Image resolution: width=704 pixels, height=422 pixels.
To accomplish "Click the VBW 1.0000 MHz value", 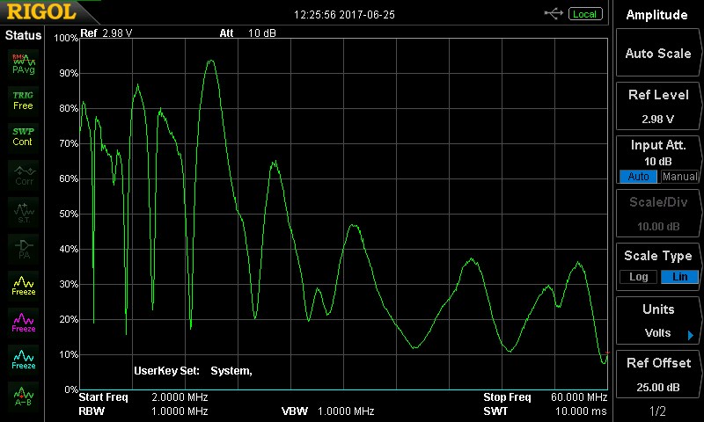I will click(346, 411).
